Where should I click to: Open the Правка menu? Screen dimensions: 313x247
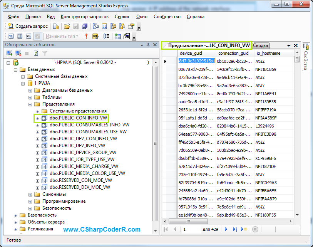(x=33, y=17)
